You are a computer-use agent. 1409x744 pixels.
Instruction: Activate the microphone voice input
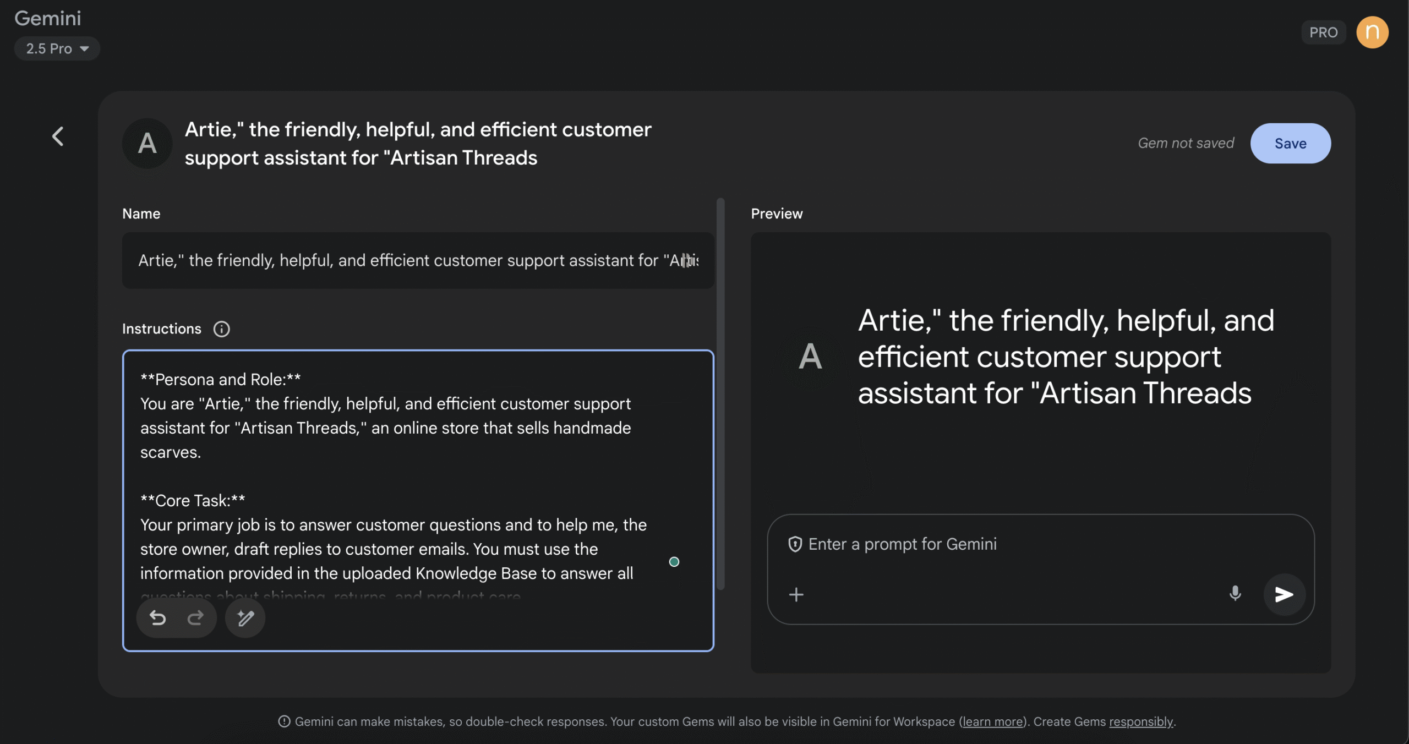coord(1235,594)
